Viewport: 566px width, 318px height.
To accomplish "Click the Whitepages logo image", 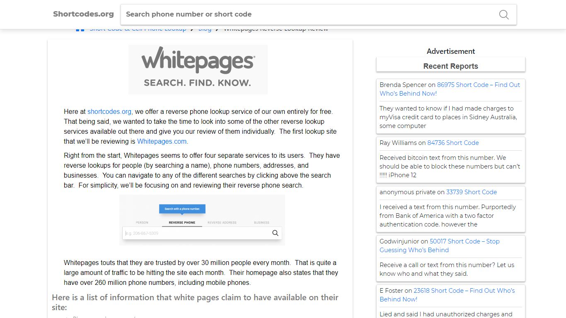I will (x=198, y=70).
